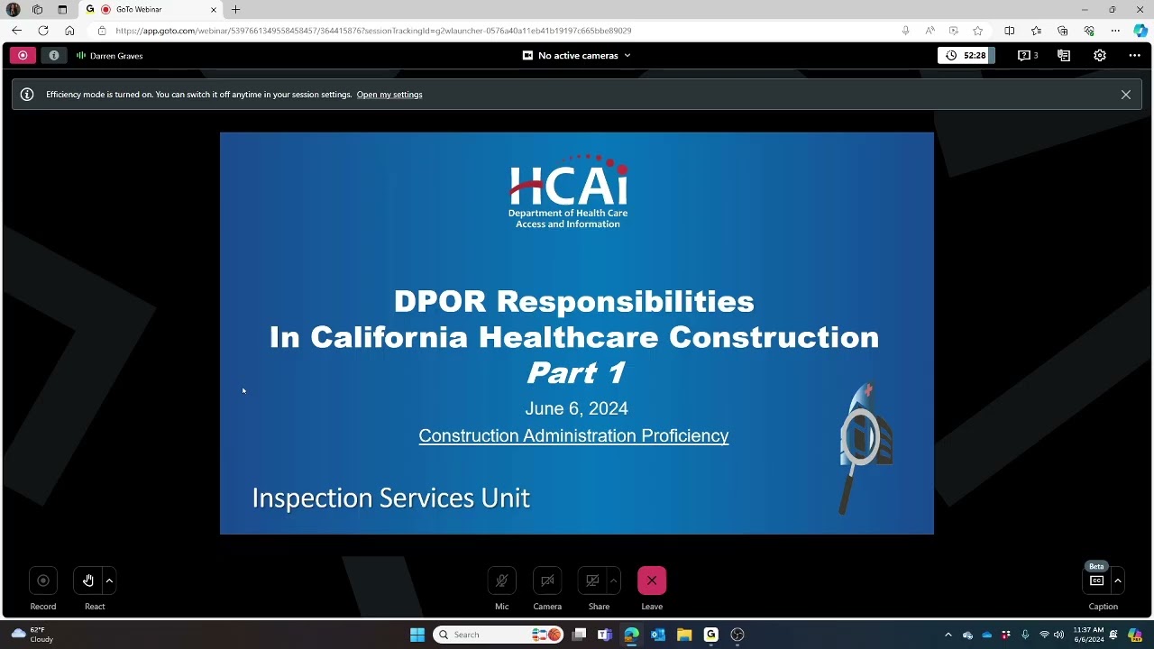Open the session timer showing 52:28
The image size is (1154, 649).
click(966, 55)
